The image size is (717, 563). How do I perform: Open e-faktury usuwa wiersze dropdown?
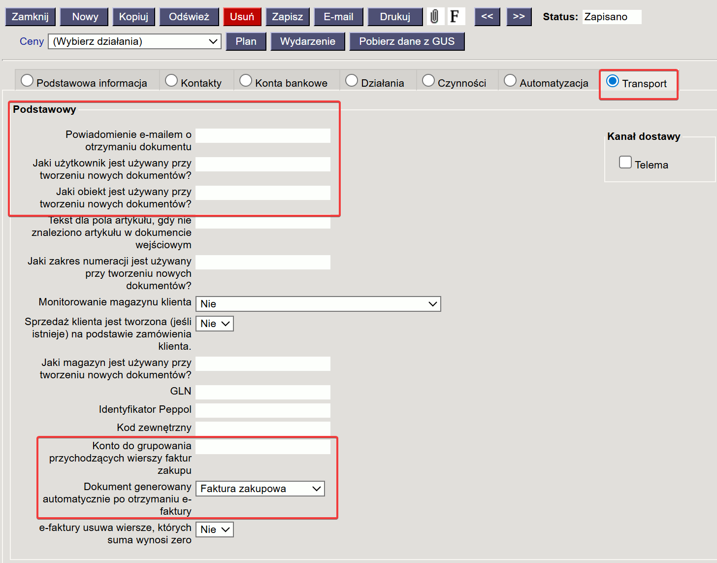pyautogui.click(x=215, y=530)
